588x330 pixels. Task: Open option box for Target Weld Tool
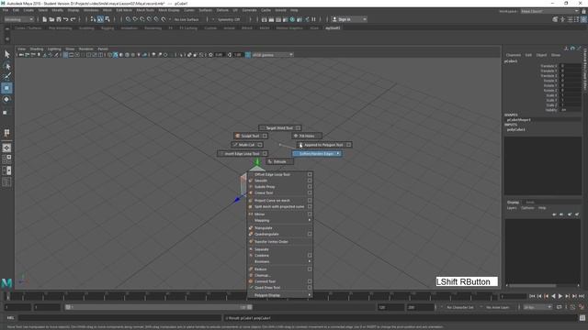coord(298,128)
